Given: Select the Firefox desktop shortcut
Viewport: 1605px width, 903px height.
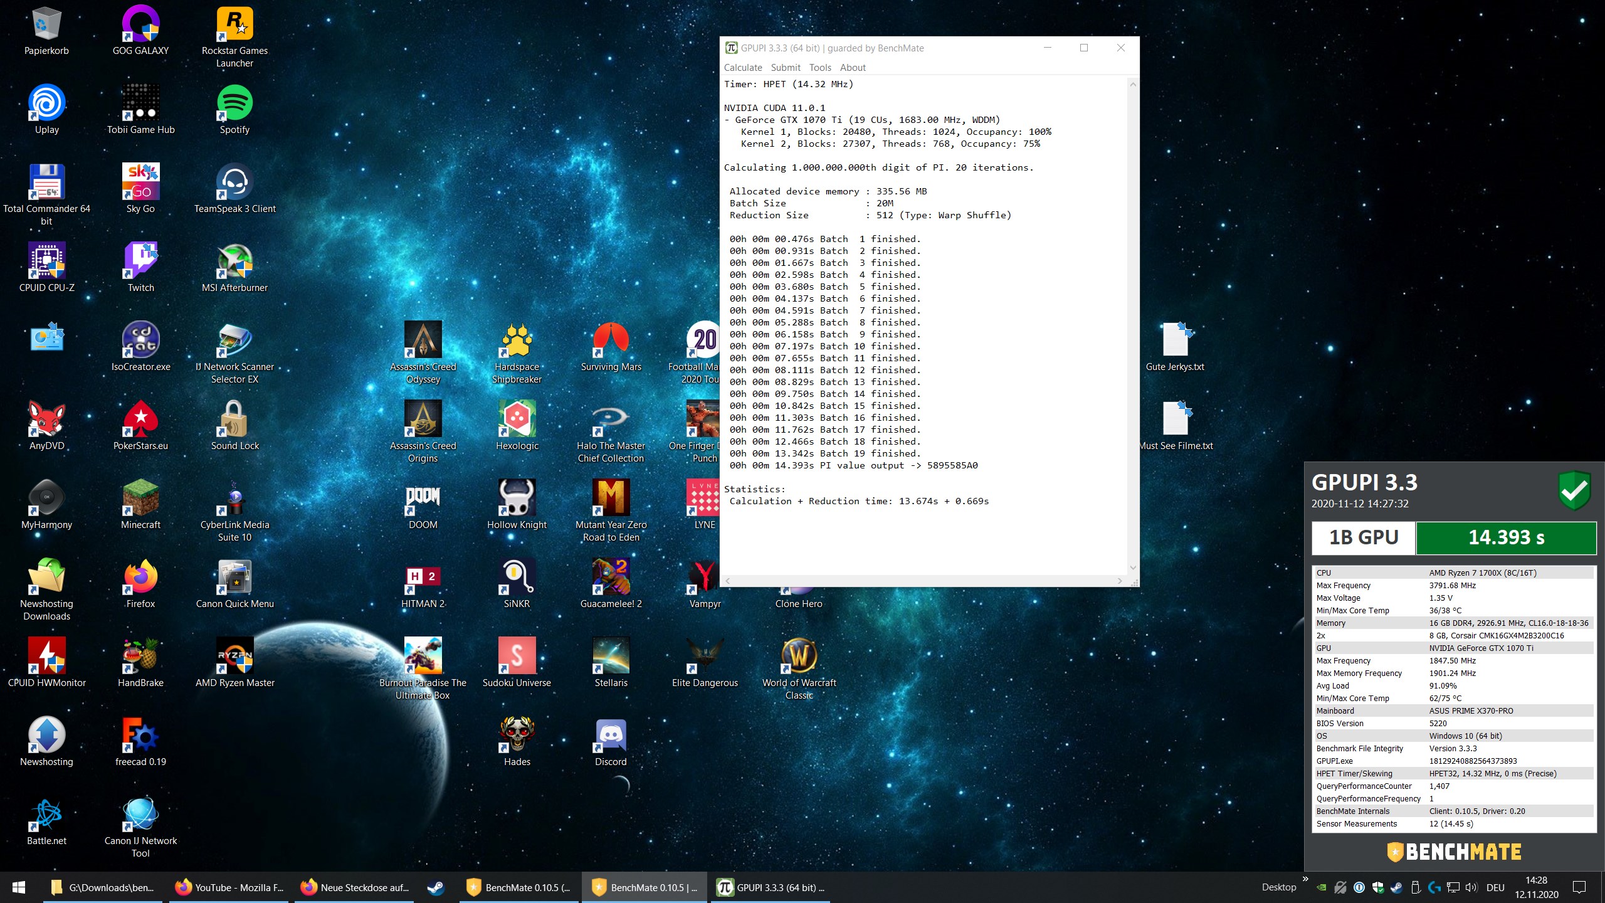Looking at the screenshot, I should 140,584.
